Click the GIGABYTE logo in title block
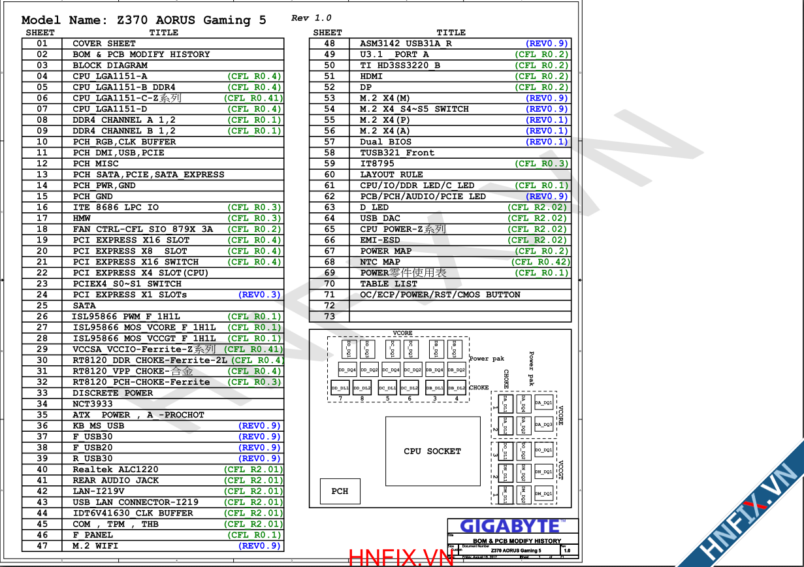This screenshot has height=567, width=804. [509, 526]
